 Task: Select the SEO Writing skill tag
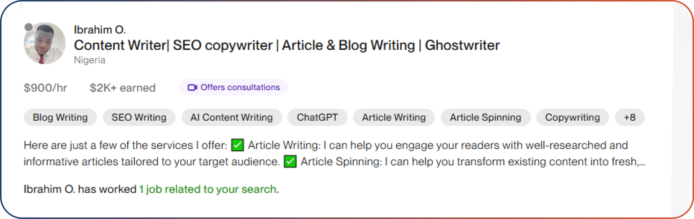(x=139, y=117)
